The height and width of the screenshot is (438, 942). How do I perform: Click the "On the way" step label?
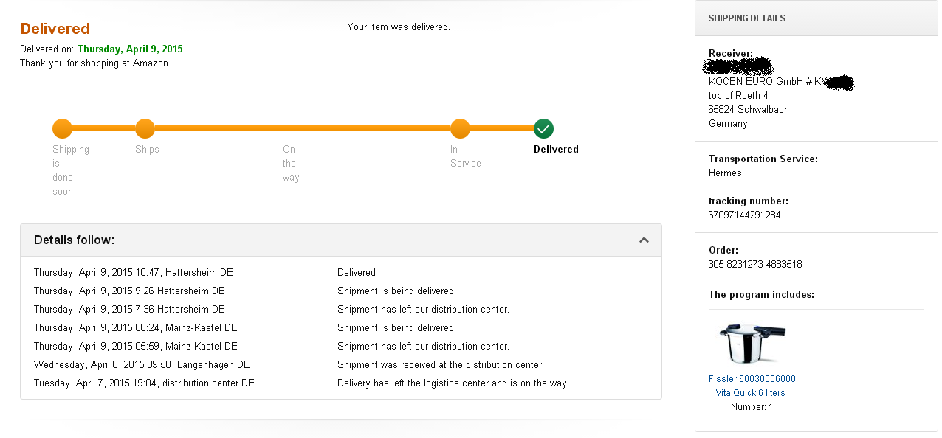290,163
